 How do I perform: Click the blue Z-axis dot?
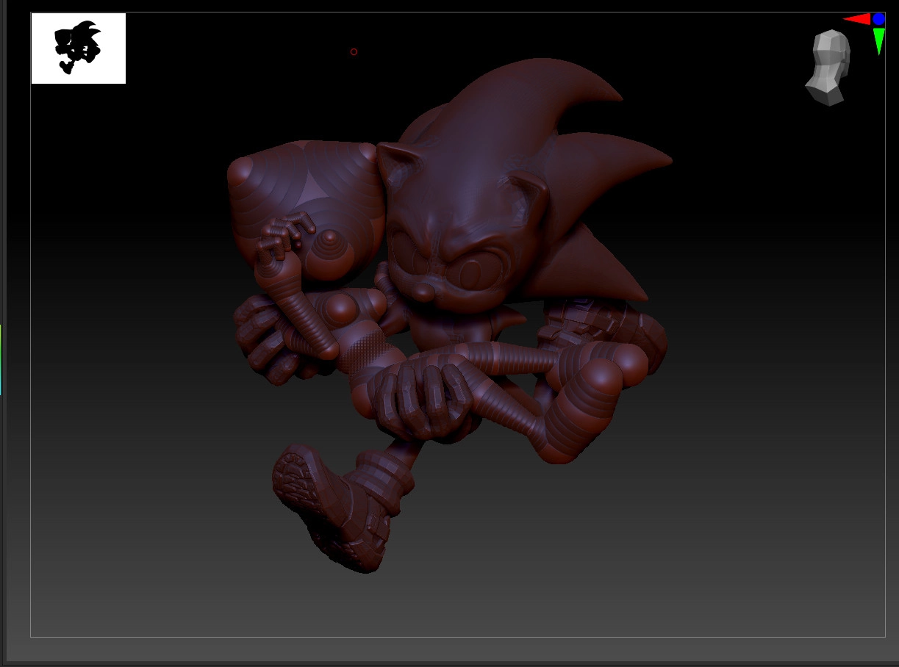(x=878, y=19)
